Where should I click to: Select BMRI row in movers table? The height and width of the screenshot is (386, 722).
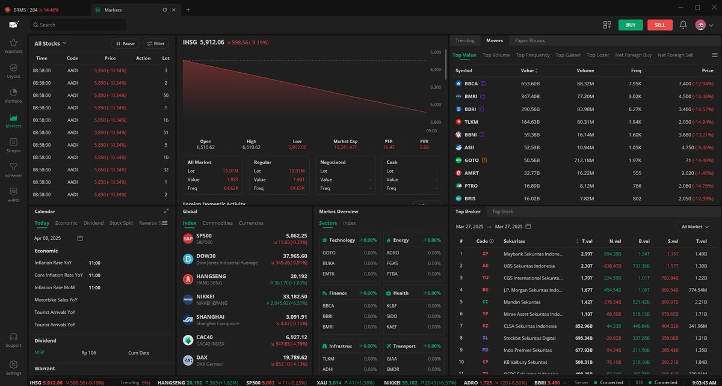[585, 96]
